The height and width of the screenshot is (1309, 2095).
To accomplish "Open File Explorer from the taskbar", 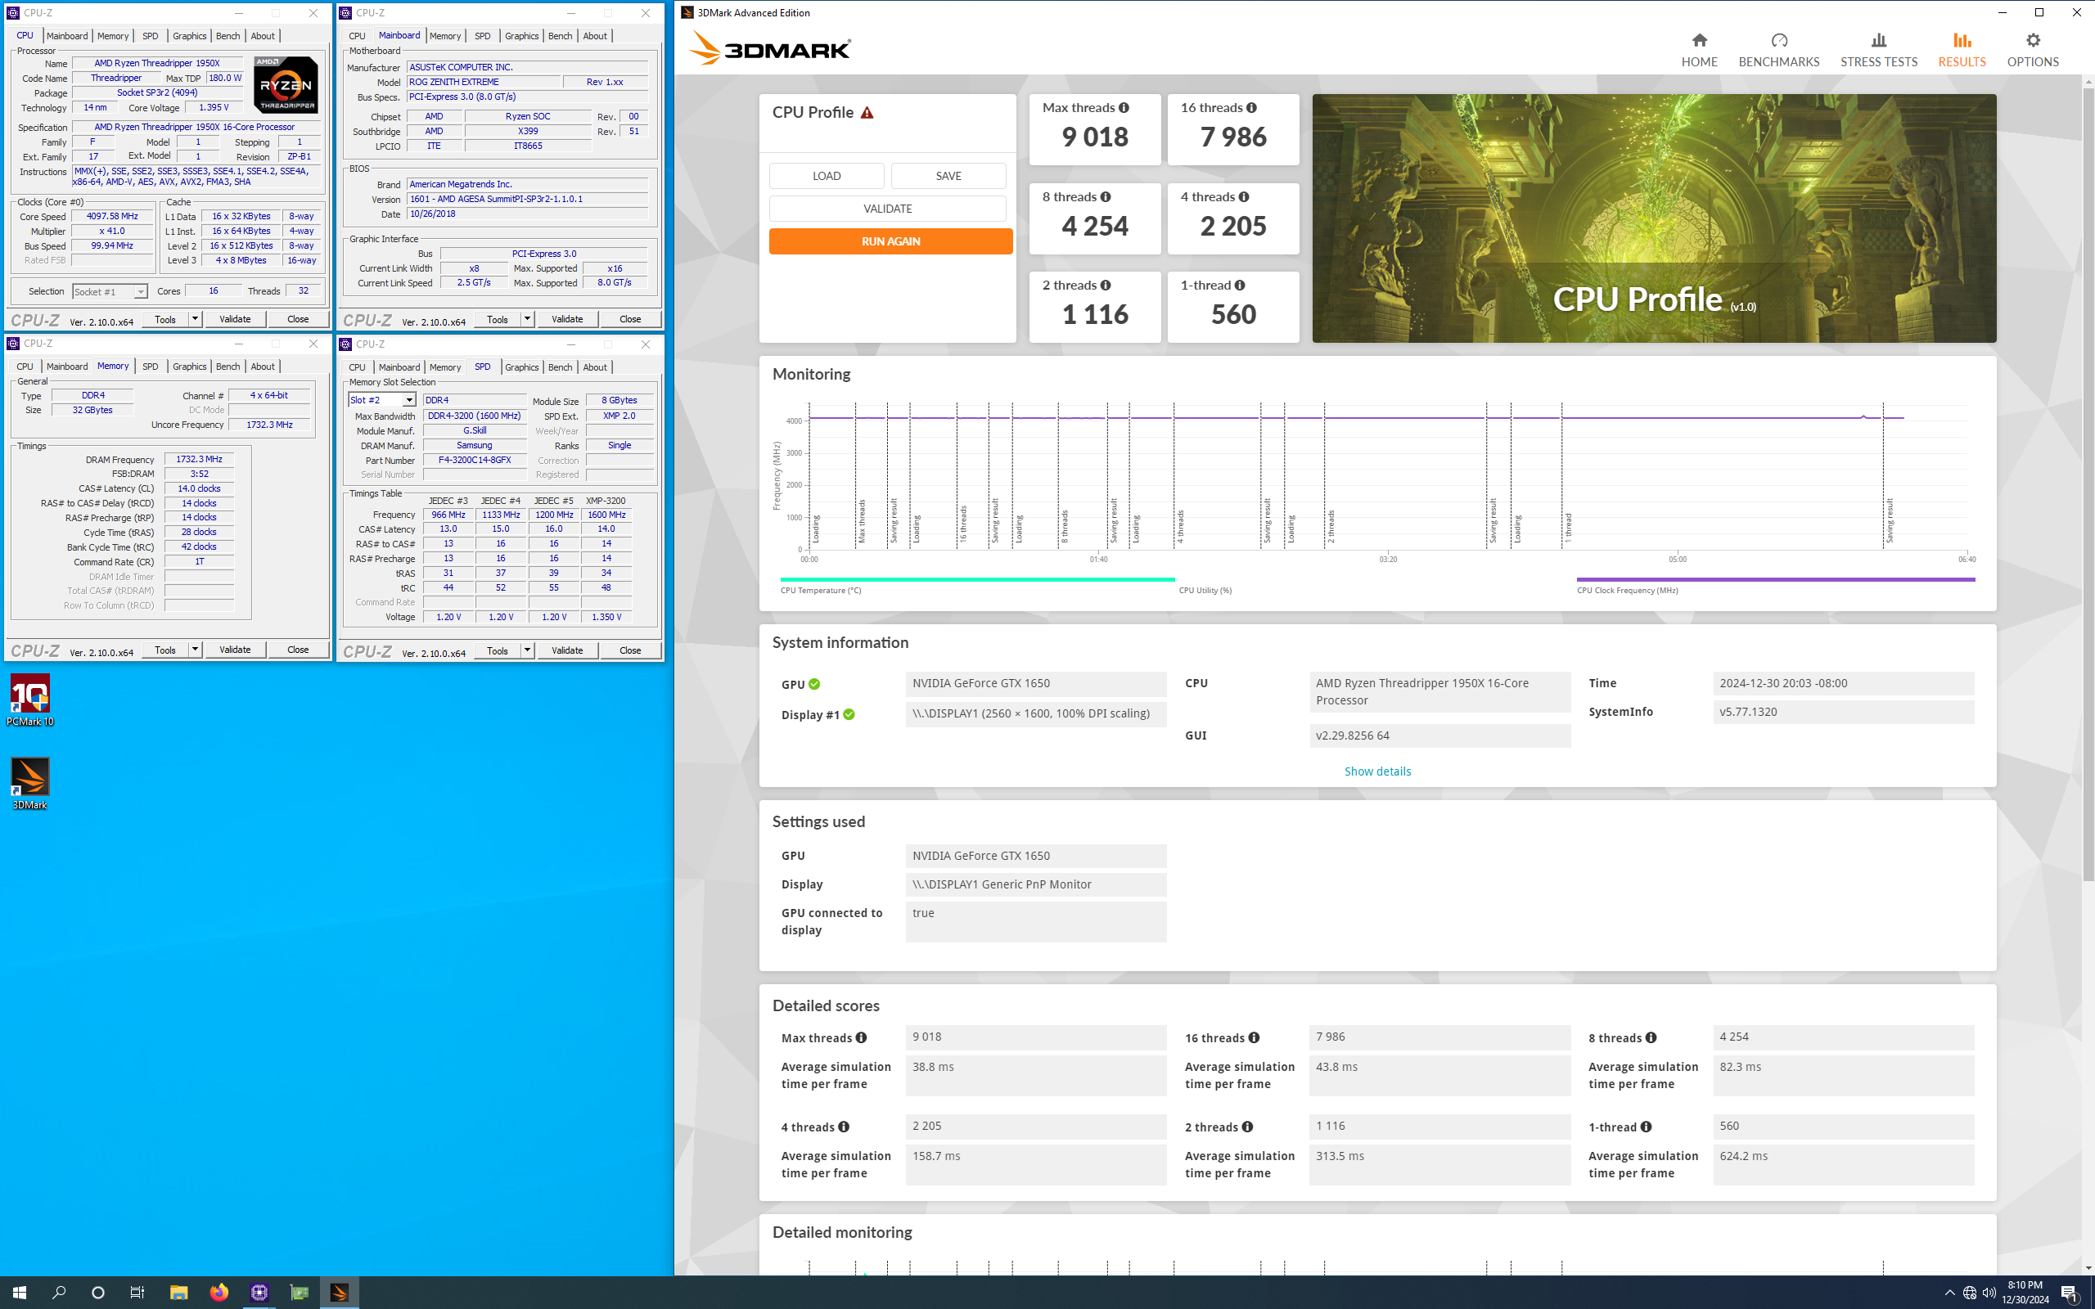I will [178, 1292].
